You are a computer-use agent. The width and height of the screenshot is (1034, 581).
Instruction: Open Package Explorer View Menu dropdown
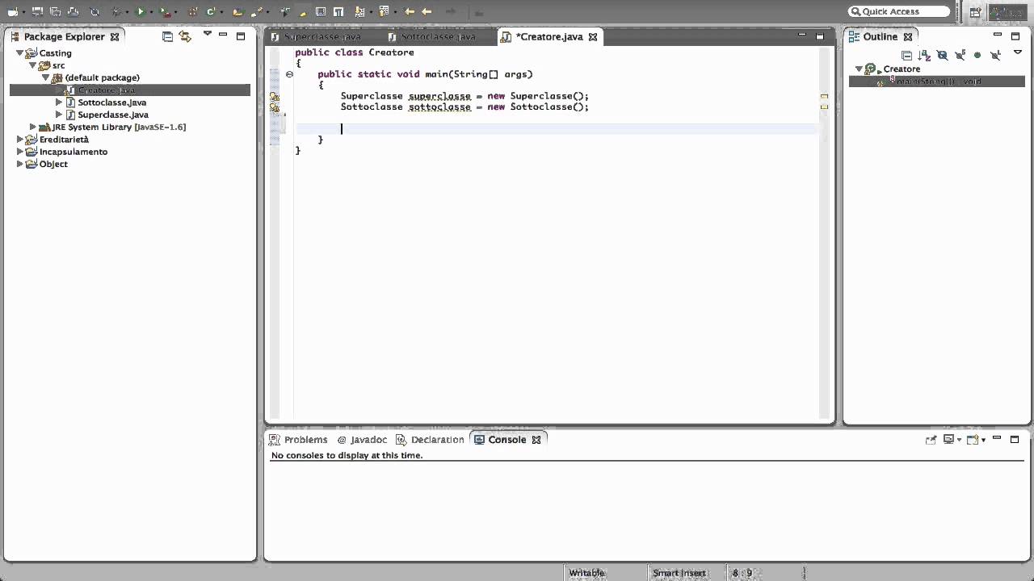click(x=208, y=34)
